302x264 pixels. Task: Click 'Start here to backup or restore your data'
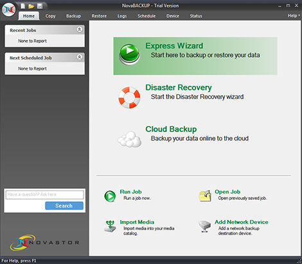tap(206, 55)
